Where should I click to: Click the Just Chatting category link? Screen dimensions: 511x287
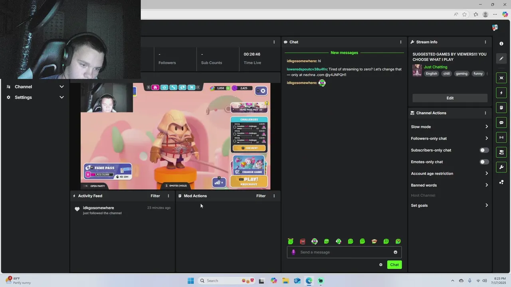tap(436, 67)
